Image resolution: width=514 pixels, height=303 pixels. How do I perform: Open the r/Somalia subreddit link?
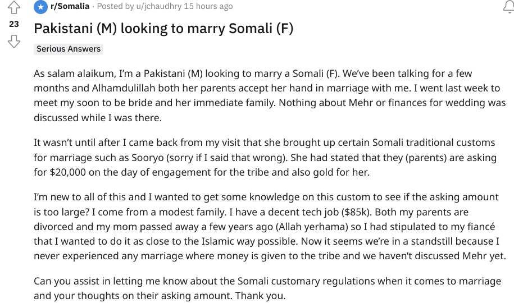pos(70,6)
